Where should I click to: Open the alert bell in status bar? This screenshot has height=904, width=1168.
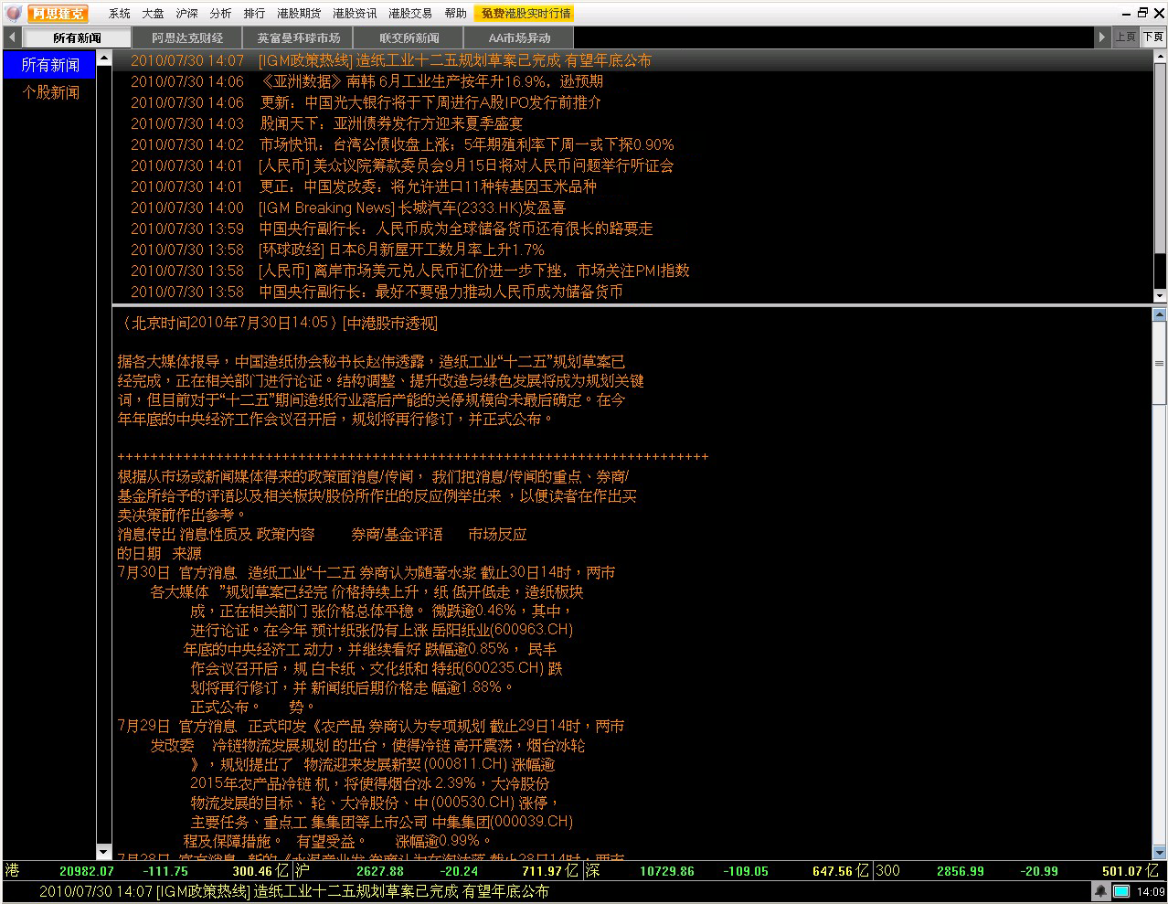[1101, 891]
